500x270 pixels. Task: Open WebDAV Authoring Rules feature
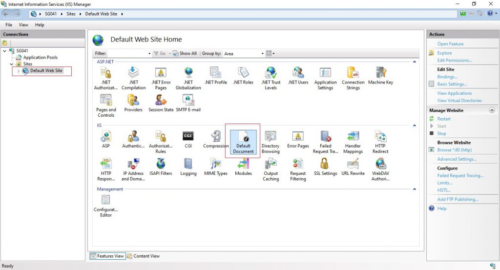(380, 169)
